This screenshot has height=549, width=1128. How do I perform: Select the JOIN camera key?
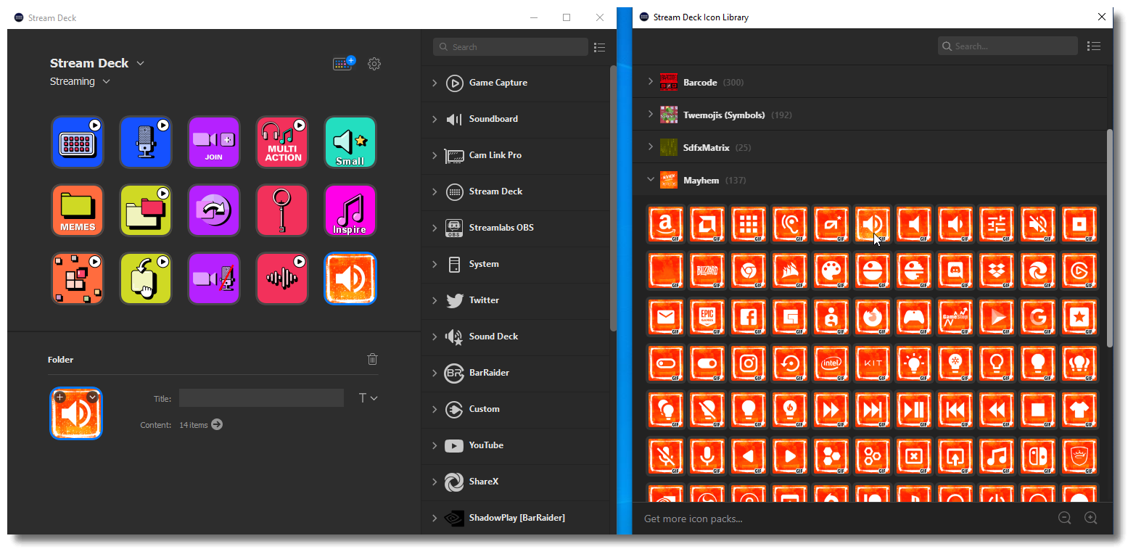(214, 142)
